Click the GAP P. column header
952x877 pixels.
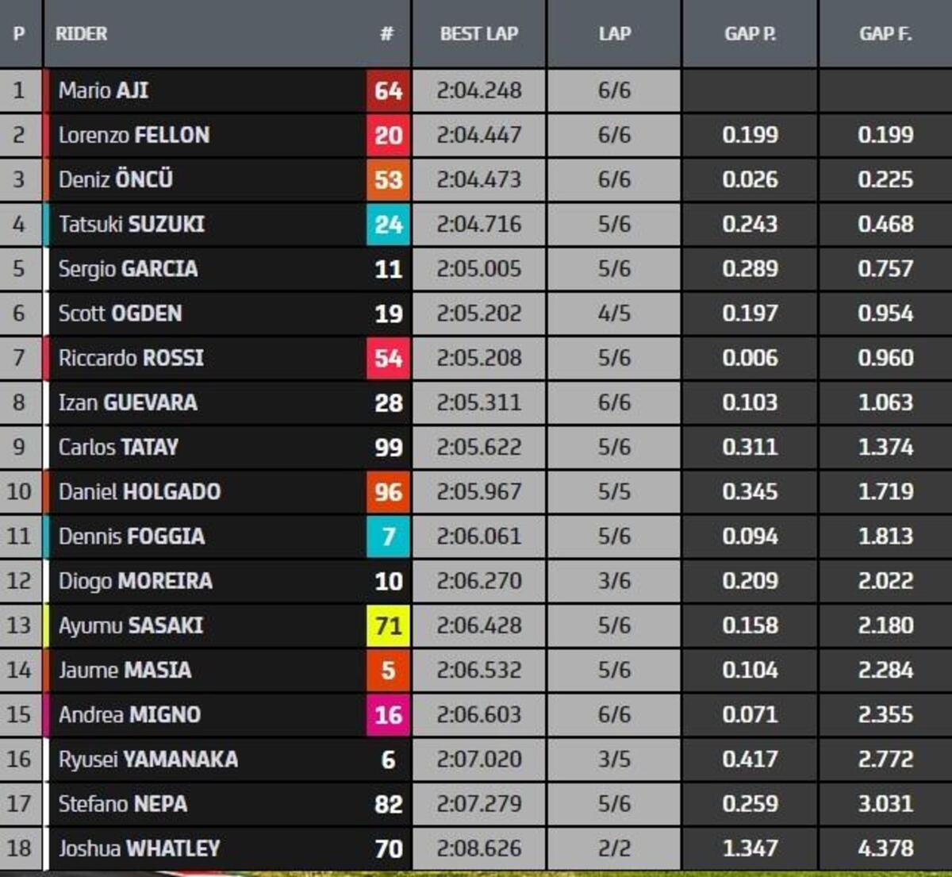[x=750, y=33]
